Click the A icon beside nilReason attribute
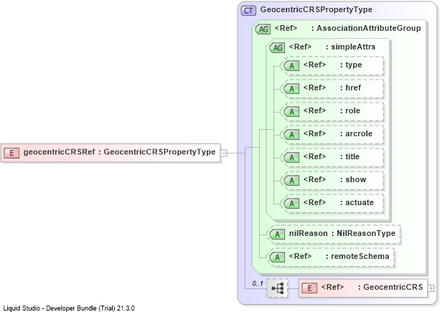The image size is (440, 312). [277, 235]
